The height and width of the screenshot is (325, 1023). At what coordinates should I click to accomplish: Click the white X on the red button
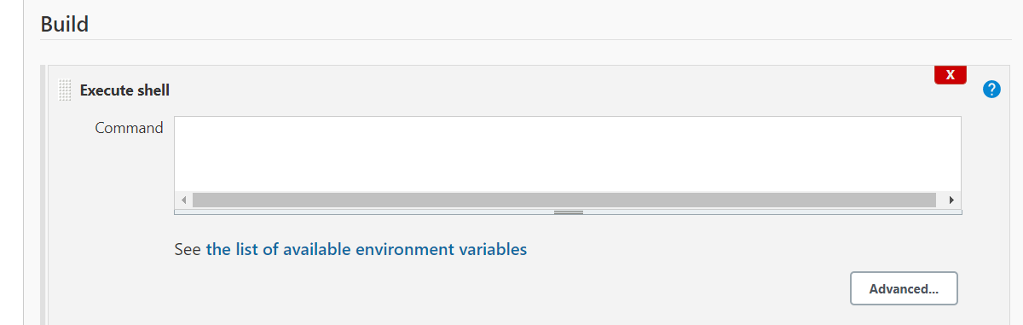pyautogui.click(x=950, y=75)
